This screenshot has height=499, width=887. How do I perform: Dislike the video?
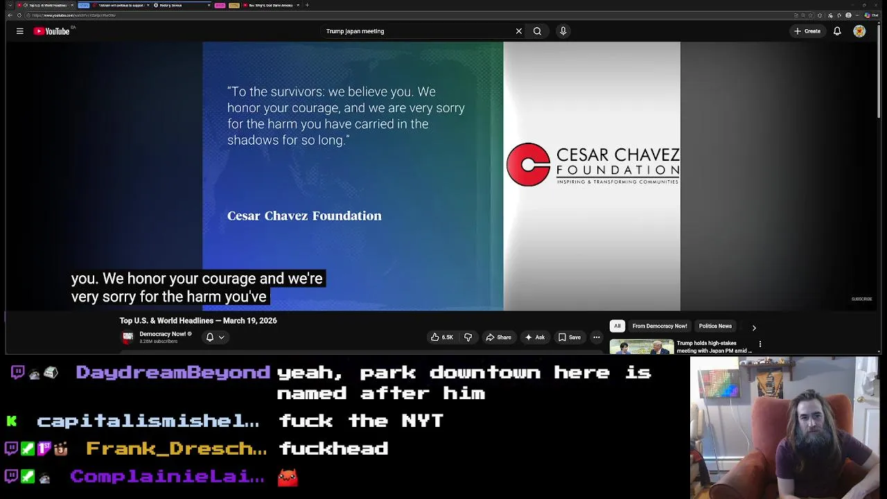tap(468, 338)
